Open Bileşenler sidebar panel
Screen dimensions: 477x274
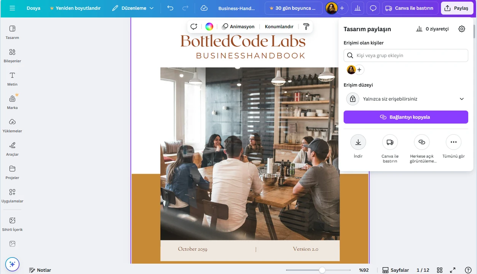click(x=12, y=56)
